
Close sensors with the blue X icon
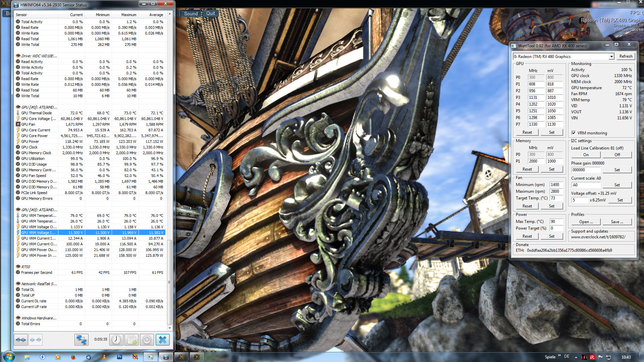pos(162,340)
